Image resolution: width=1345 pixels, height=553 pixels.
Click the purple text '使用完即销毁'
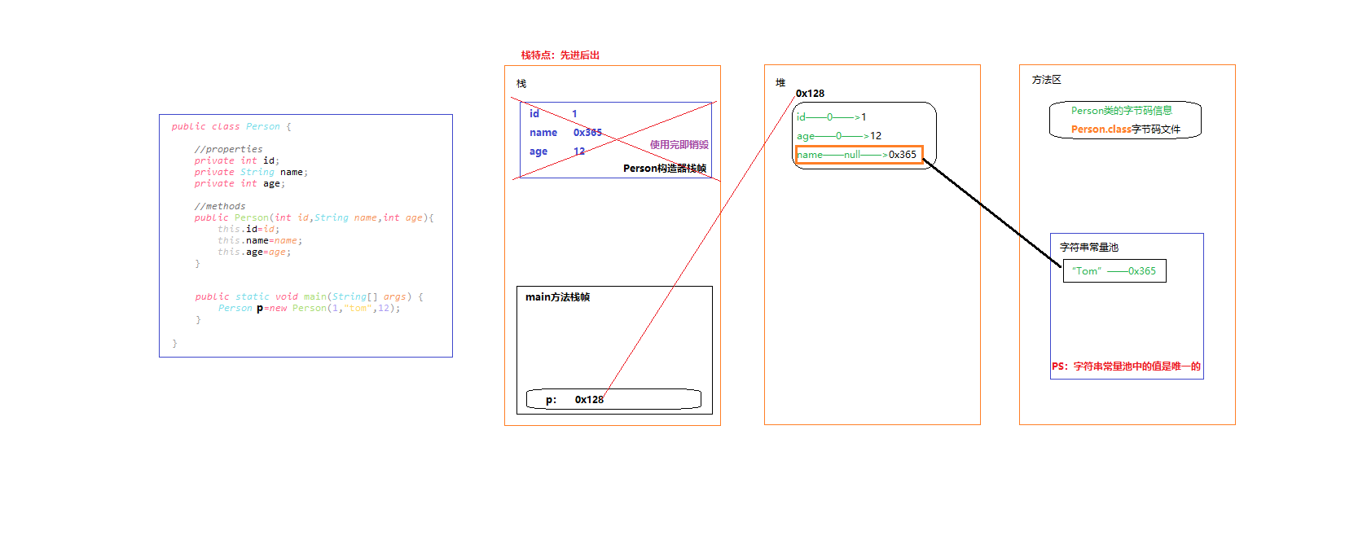[679, 145]
